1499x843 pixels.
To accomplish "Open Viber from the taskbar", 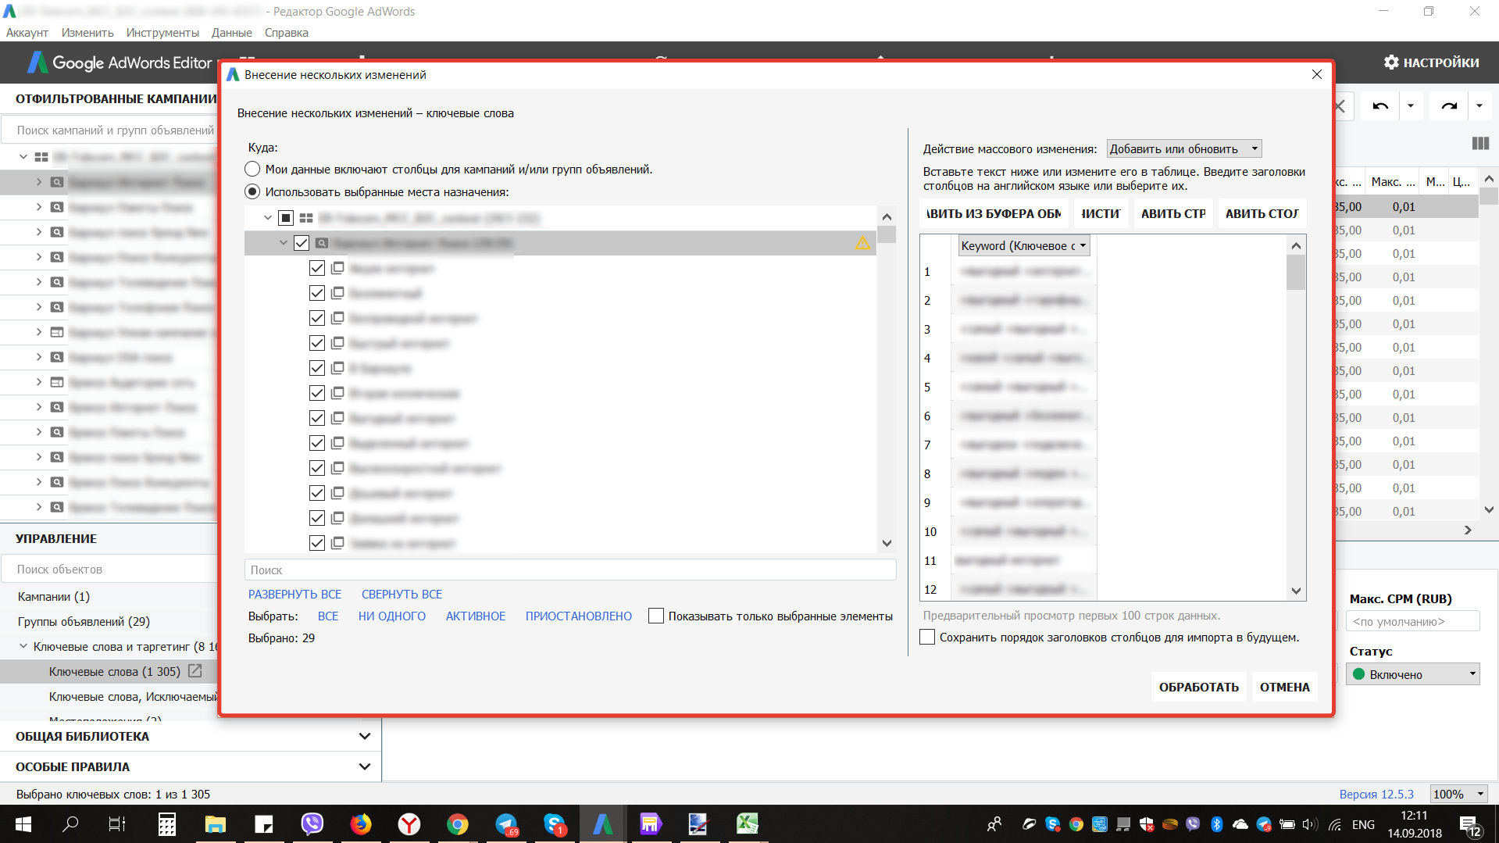I will [x=312, y=823].
